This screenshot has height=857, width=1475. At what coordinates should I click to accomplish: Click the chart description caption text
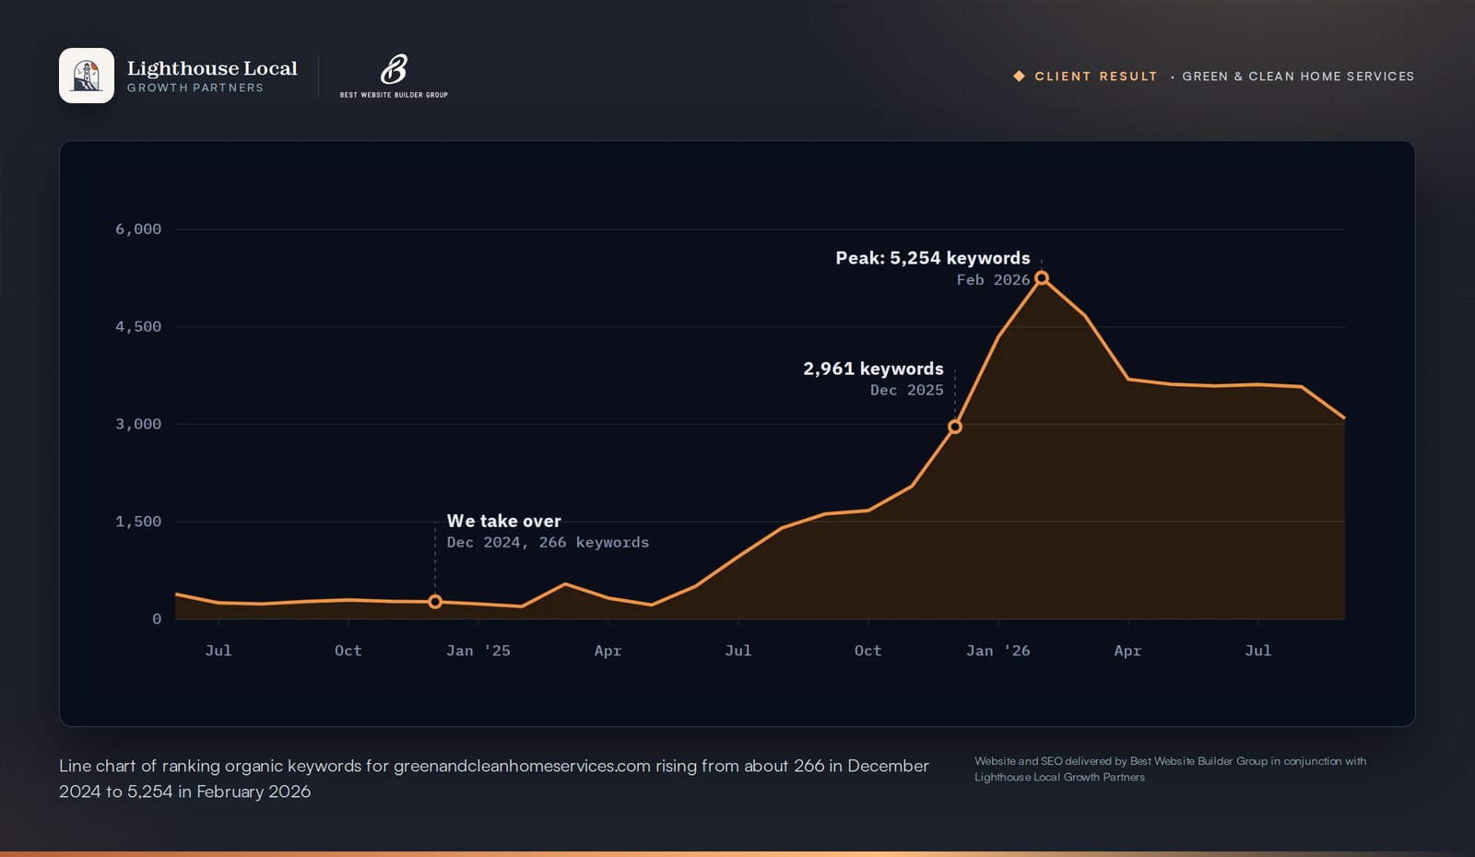(x=494, y=779)
